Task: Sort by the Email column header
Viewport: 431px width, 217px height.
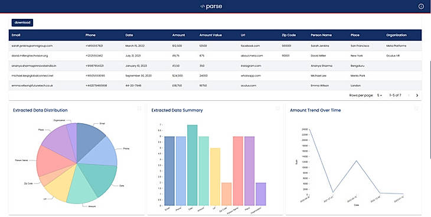Action: pos(16,35)
